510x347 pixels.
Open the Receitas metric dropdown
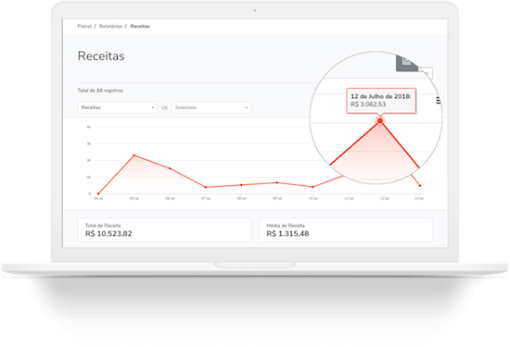click(x=118, y=107)
